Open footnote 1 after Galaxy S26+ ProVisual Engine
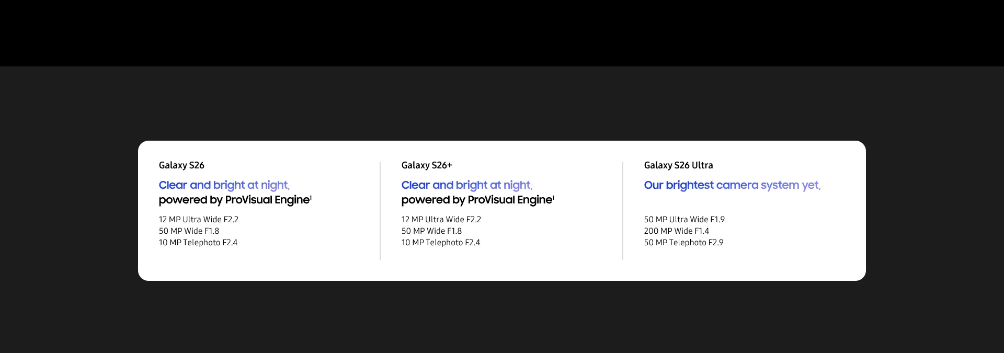This screenshot has width=1004, height=353. click(x=554, y=197)
